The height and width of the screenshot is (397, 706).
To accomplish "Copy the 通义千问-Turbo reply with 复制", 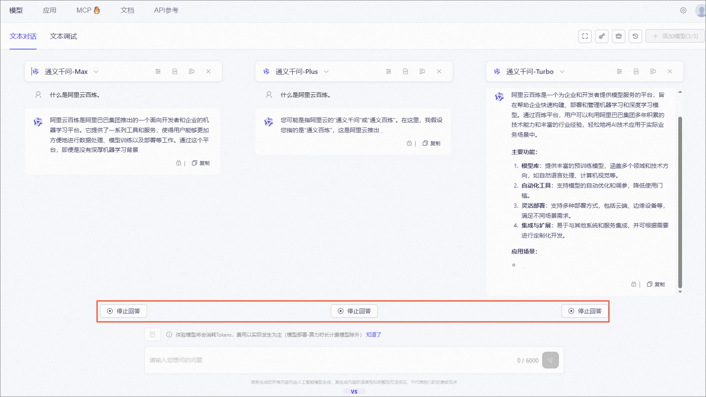I will 656,284.
